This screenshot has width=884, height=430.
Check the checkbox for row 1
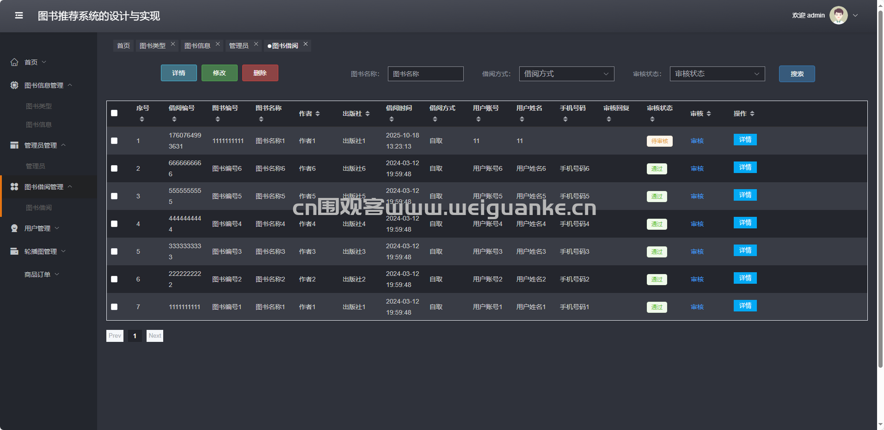tap(114, 141)
